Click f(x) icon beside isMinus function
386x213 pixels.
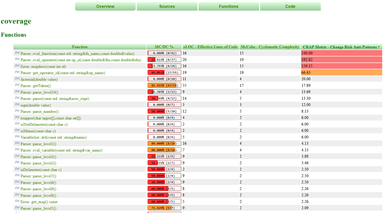coord(17,130)
